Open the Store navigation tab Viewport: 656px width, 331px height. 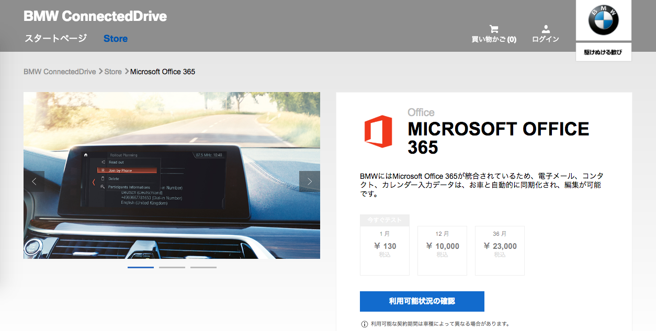(x=116, y=39)
